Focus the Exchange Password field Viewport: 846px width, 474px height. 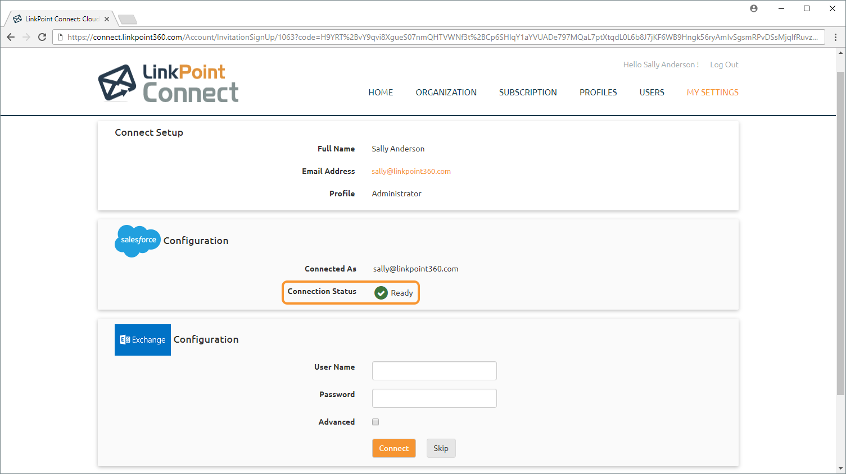(x=435, y=398)
